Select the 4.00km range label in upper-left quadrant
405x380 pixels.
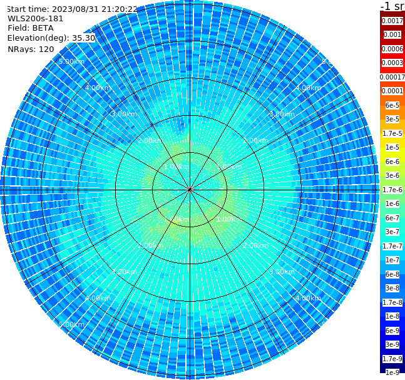pos(98,88)
